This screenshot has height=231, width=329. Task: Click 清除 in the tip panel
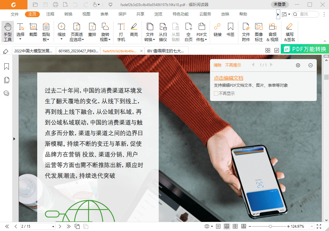(x=217, y=65)
